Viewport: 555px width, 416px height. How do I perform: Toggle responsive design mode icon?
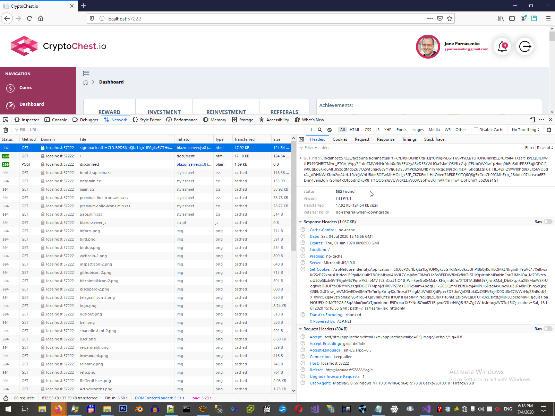(532, 120)
